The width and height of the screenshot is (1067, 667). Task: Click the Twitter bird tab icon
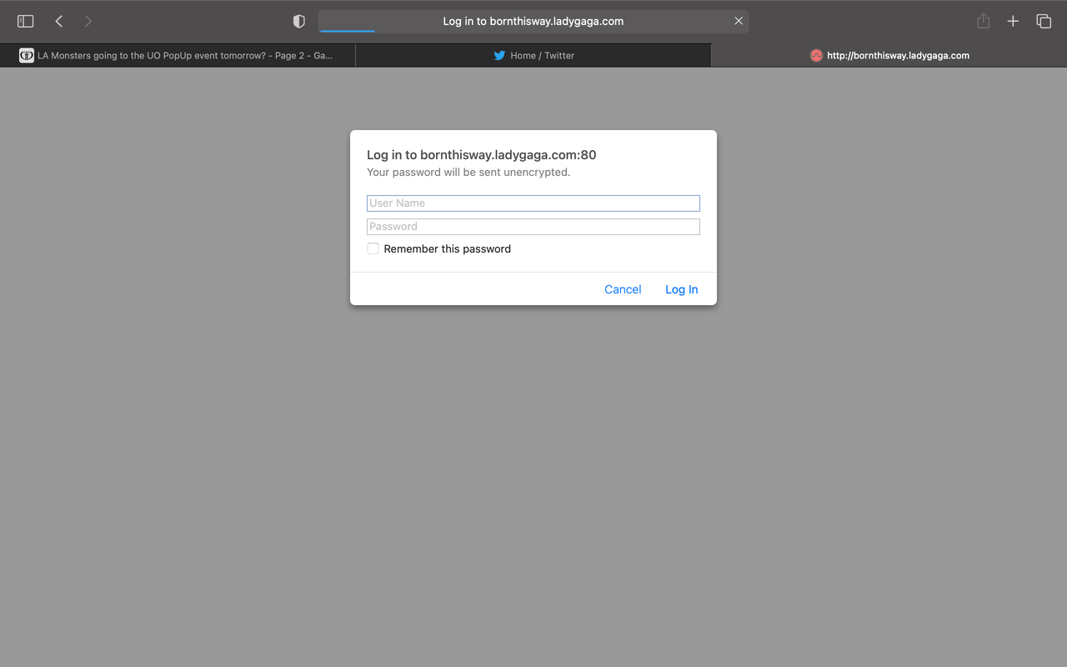click(x=499, y=55)
